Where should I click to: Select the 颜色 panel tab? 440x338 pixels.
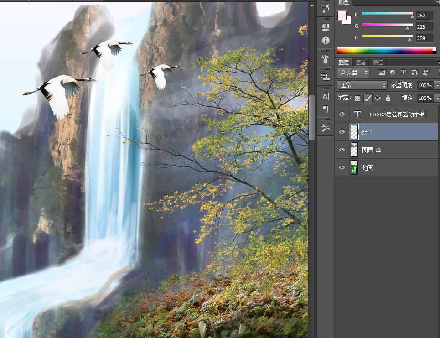tap(344, 3)
